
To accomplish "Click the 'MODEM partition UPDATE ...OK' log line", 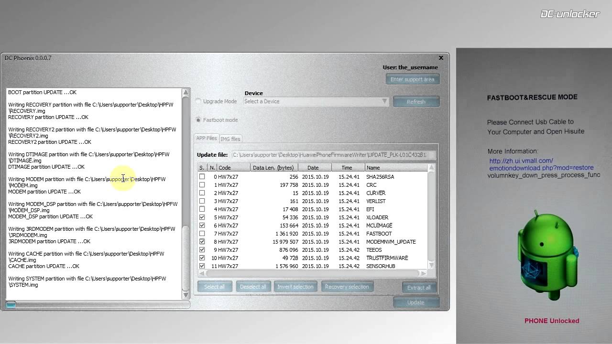I will [x=44, y=192].
